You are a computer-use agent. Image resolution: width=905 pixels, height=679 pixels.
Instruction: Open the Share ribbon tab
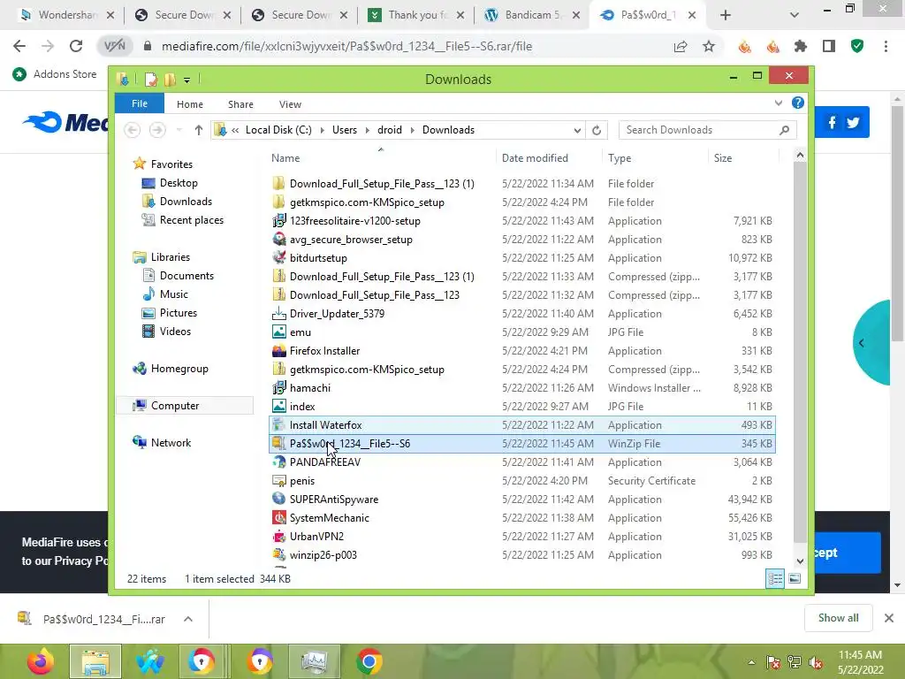coord(240,104)
